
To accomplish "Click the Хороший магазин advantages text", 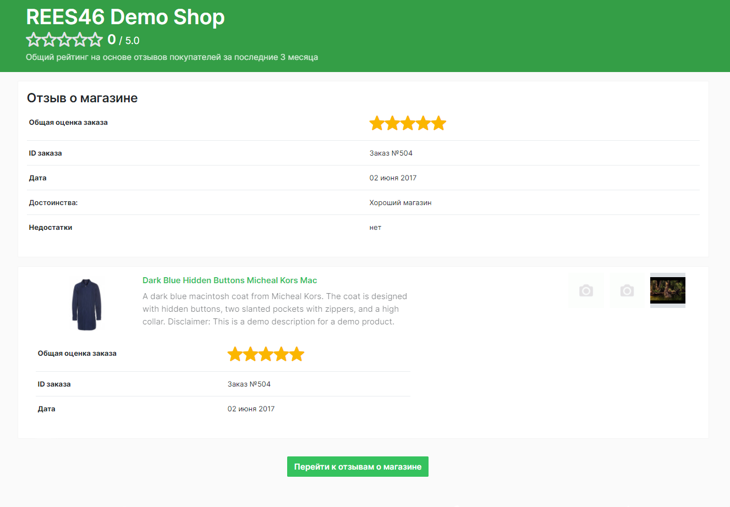I will [400, 203].
